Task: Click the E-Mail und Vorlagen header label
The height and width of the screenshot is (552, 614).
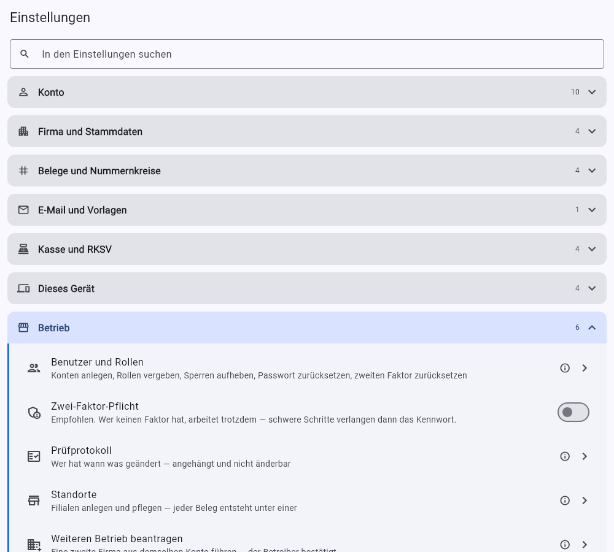Action: 82,210
